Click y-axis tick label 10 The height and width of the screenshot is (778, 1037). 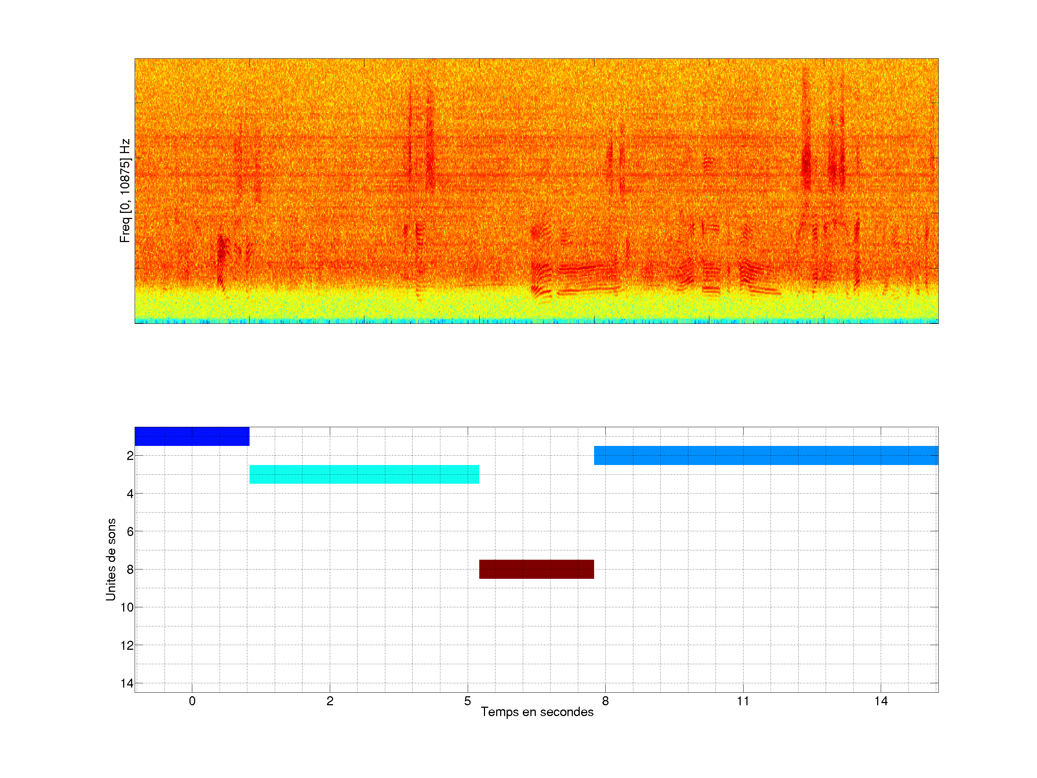tap(127, 607)
